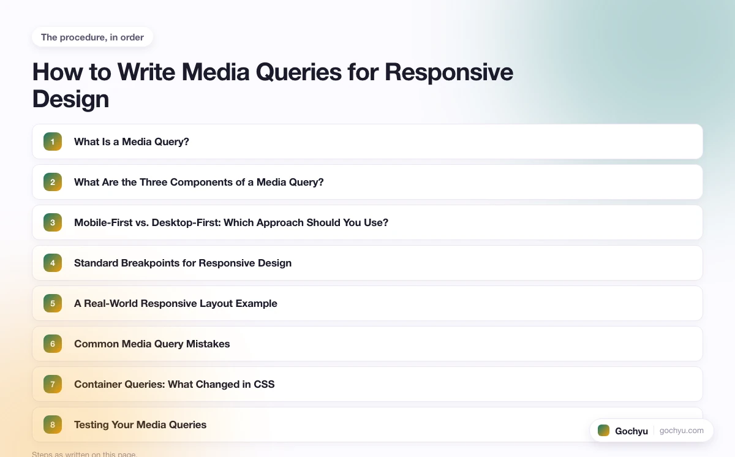This screenshot has height=457, width=735.
Task: Open the gochyu.com link
Action: 682,431
